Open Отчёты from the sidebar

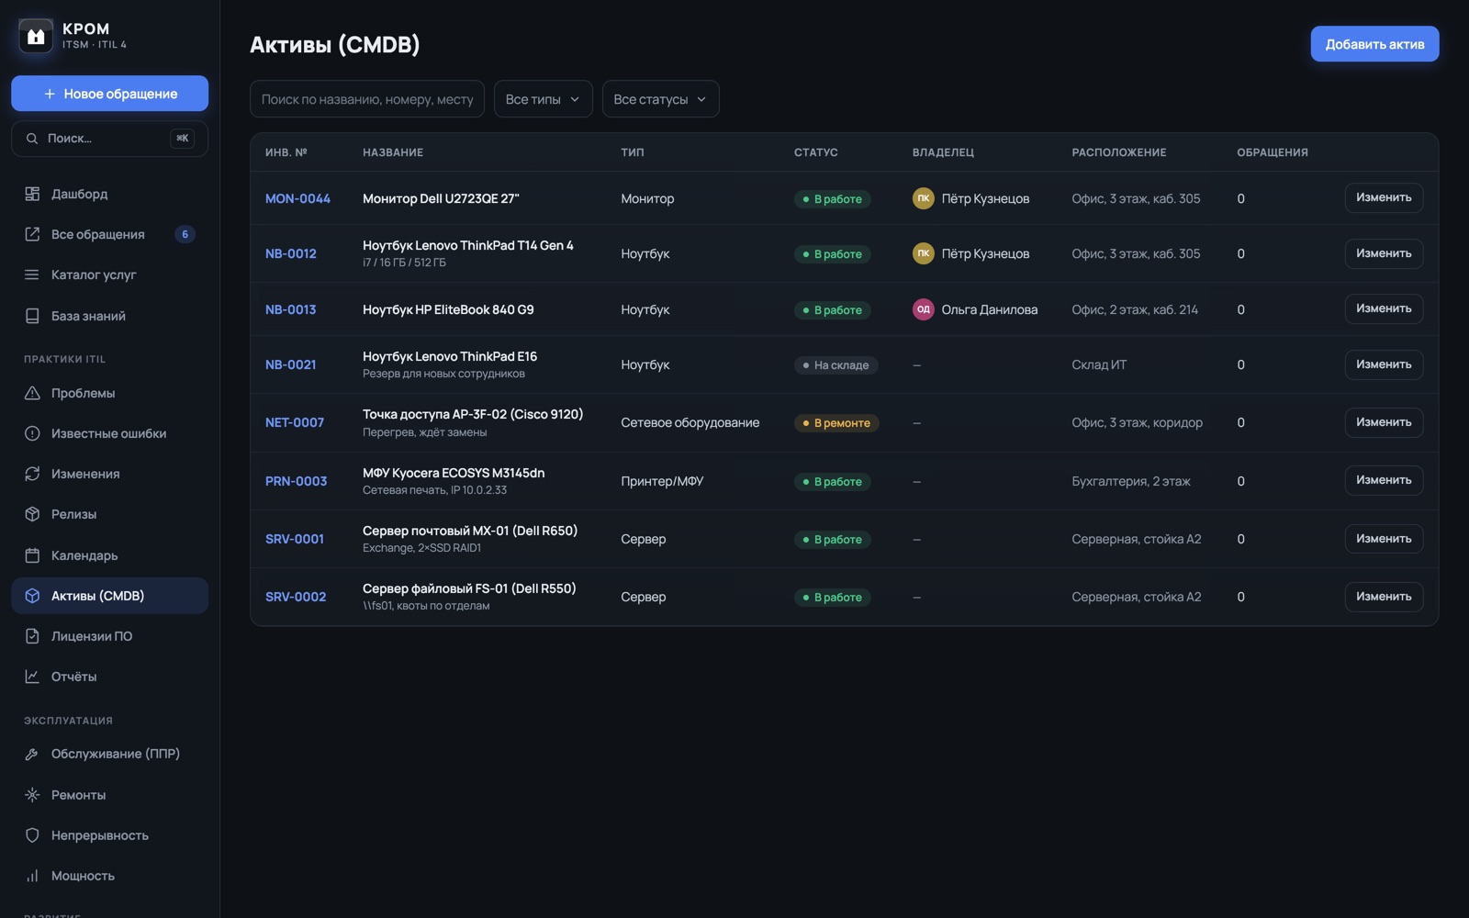109,677
